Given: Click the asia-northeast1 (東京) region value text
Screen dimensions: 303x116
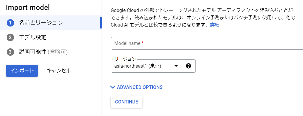Looking at the screenshot, I should pos(138,66).
